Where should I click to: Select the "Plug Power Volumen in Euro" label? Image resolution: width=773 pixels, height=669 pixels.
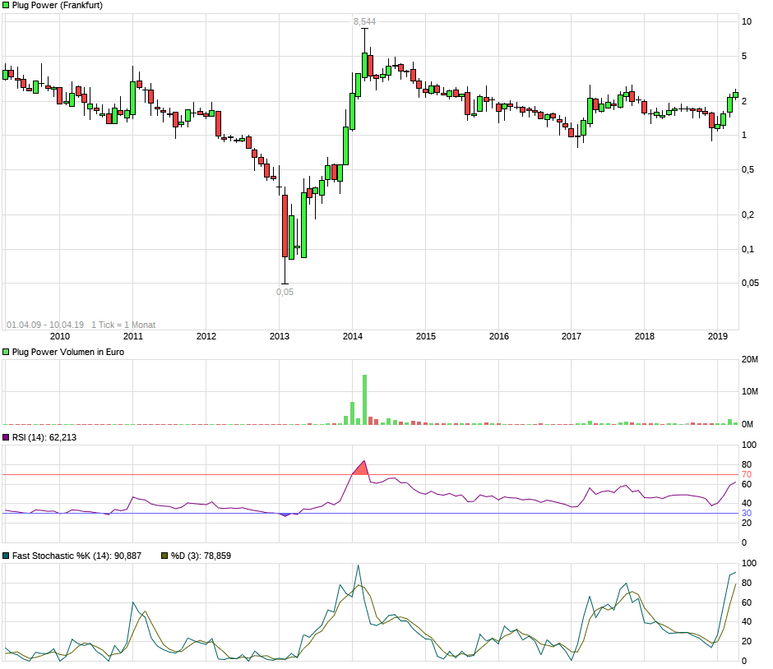(68, 352)
